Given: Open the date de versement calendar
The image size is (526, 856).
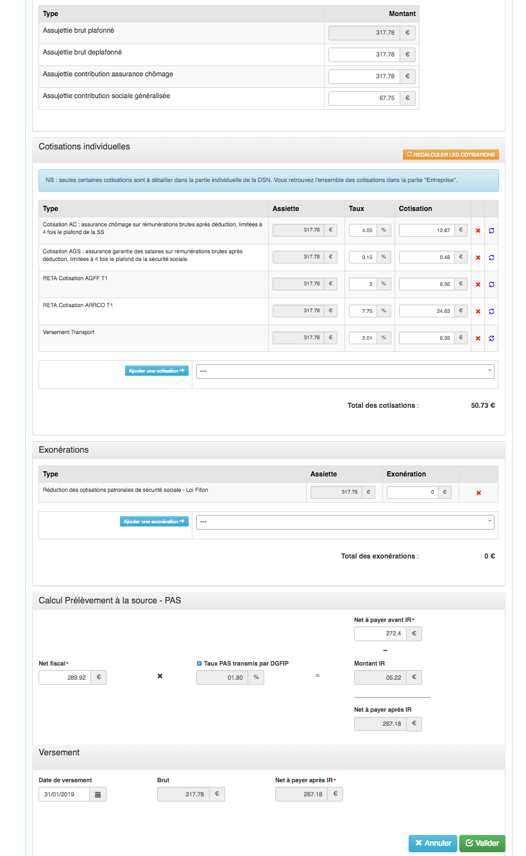Looking at the screenshot, I should tap(98, 794).
